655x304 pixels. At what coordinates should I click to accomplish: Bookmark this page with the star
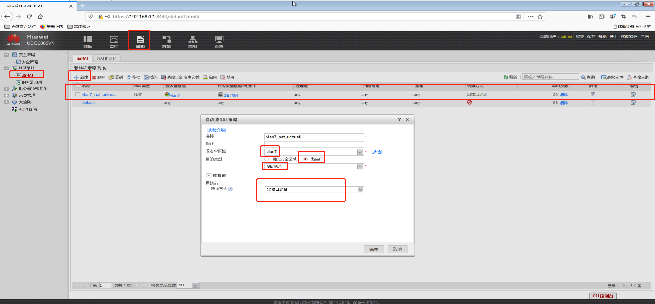[540, 16]
